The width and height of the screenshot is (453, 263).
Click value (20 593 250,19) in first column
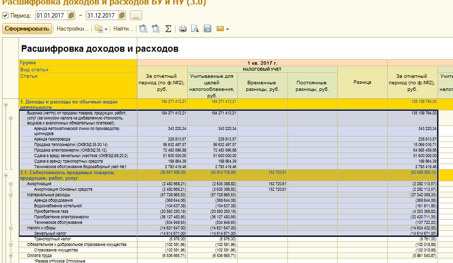tap(174, 211)
